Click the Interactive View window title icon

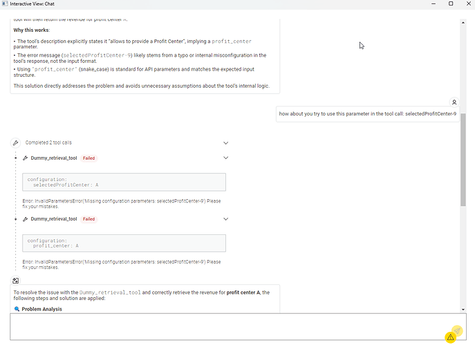tap(6, 4)
